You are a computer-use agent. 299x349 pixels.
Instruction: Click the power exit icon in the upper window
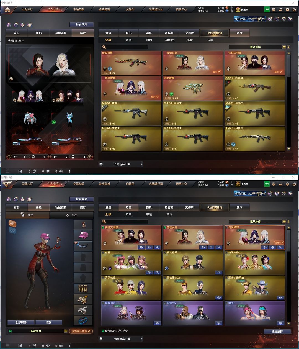[x=294, y=9]
